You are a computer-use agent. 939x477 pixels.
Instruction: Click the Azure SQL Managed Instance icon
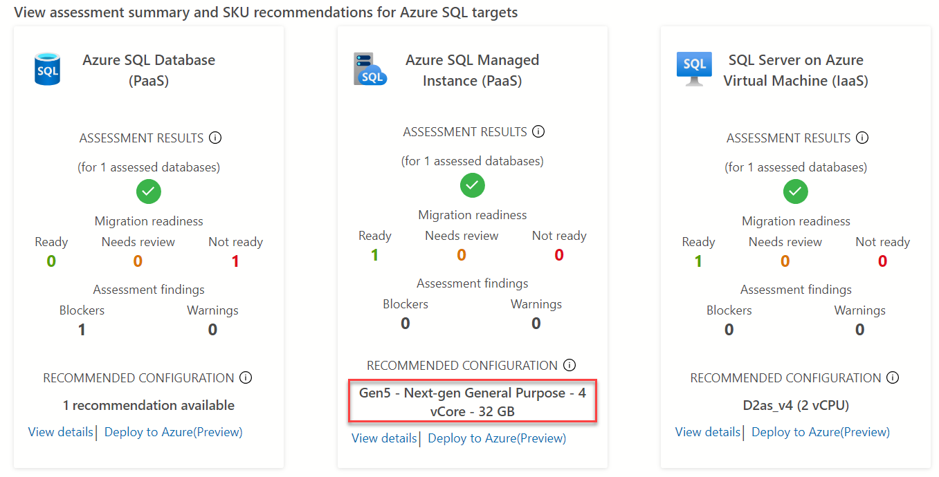370,71
